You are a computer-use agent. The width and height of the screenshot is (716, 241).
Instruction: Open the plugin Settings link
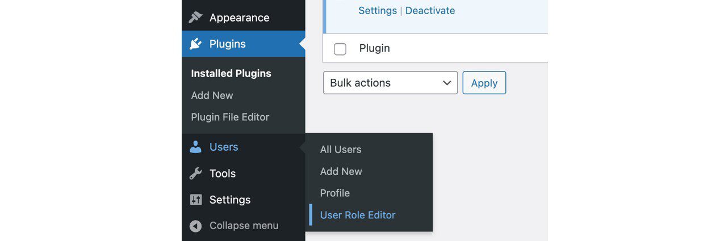point(378,11)
